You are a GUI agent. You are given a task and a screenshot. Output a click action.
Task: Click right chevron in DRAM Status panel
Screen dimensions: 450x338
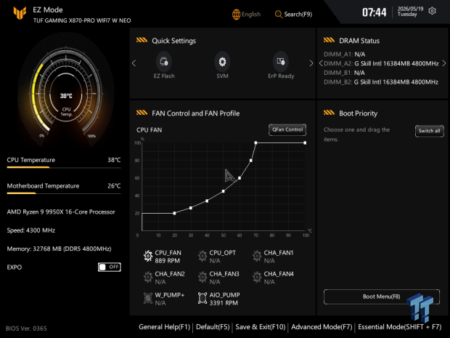coord(444,63)
